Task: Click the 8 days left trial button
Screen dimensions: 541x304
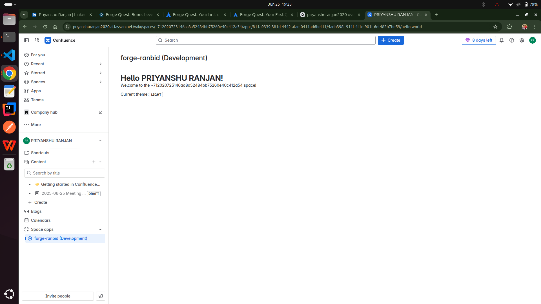Action: pyautogui.click(x=479, y=40)
